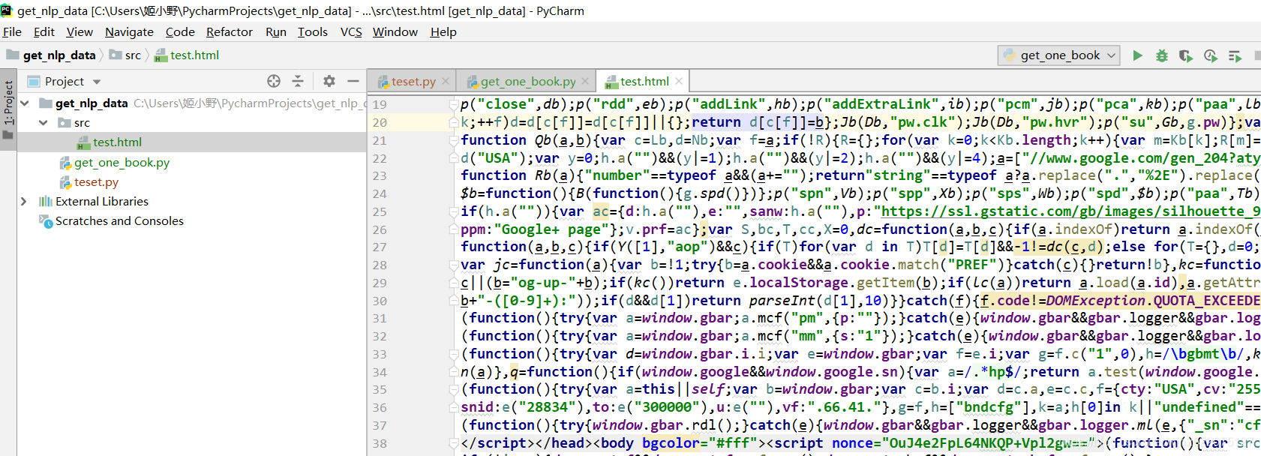The image size is (1261, 456).
Task: Open the Window menu
Action: pyautogui.click(x=395, y=32)
